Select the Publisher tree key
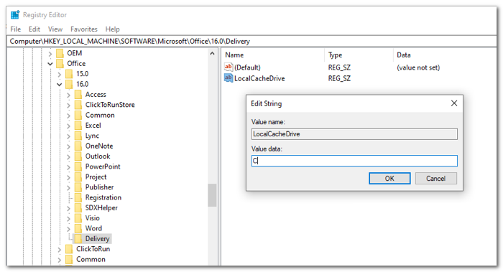This screenshot has height=272, width=503. coord(99,187)
